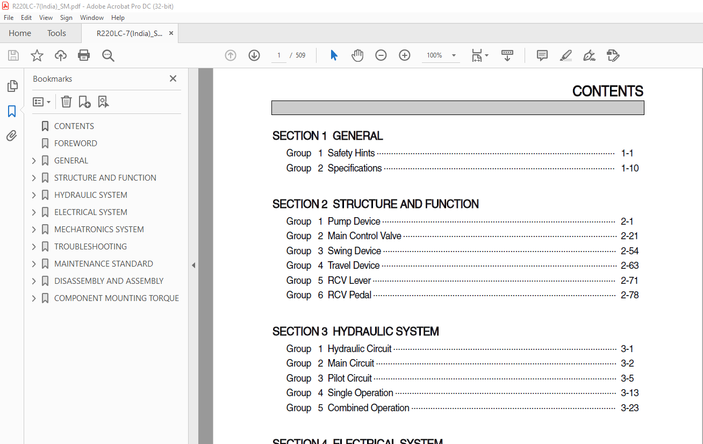This screenshot has height=444, width=703.
Task: Close the Bookmarks panel
Action: [173, 78]
